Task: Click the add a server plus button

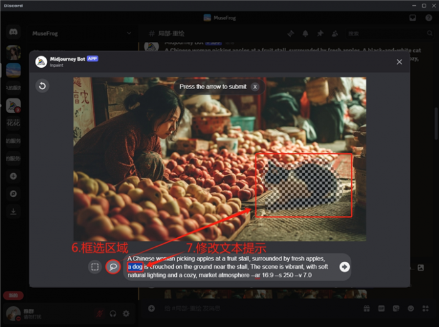Action: coord(13,176)
